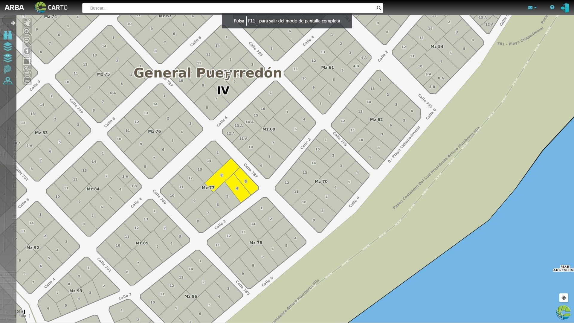Center map on my location button
The image size is (574, 323).
[x=564, y=298]
